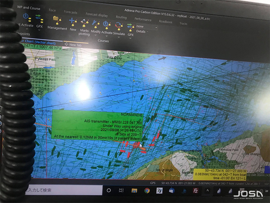Open File Explorer from the taskbar
The width and height of the screenshot is (270, 203).
[134, 190]
